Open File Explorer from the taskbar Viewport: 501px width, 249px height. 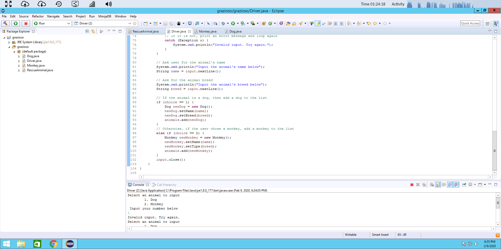coord(21,244)
